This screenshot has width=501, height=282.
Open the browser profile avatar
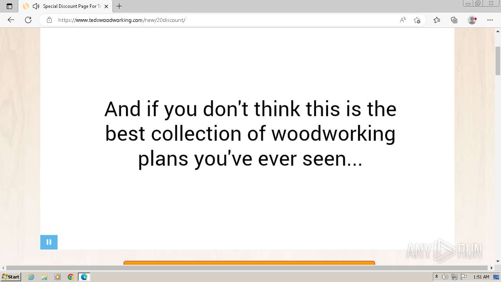coord(472,20)
